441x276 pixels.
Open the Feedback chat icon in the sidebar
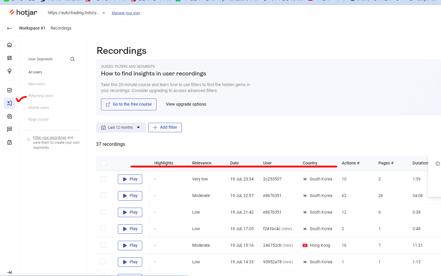(x=9, y=129)
